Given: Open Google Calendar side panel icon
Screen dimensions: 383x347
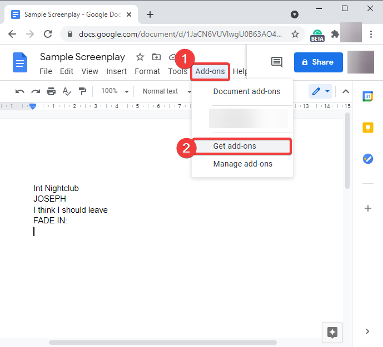Looking at the screenshot, I should [368, 96].
